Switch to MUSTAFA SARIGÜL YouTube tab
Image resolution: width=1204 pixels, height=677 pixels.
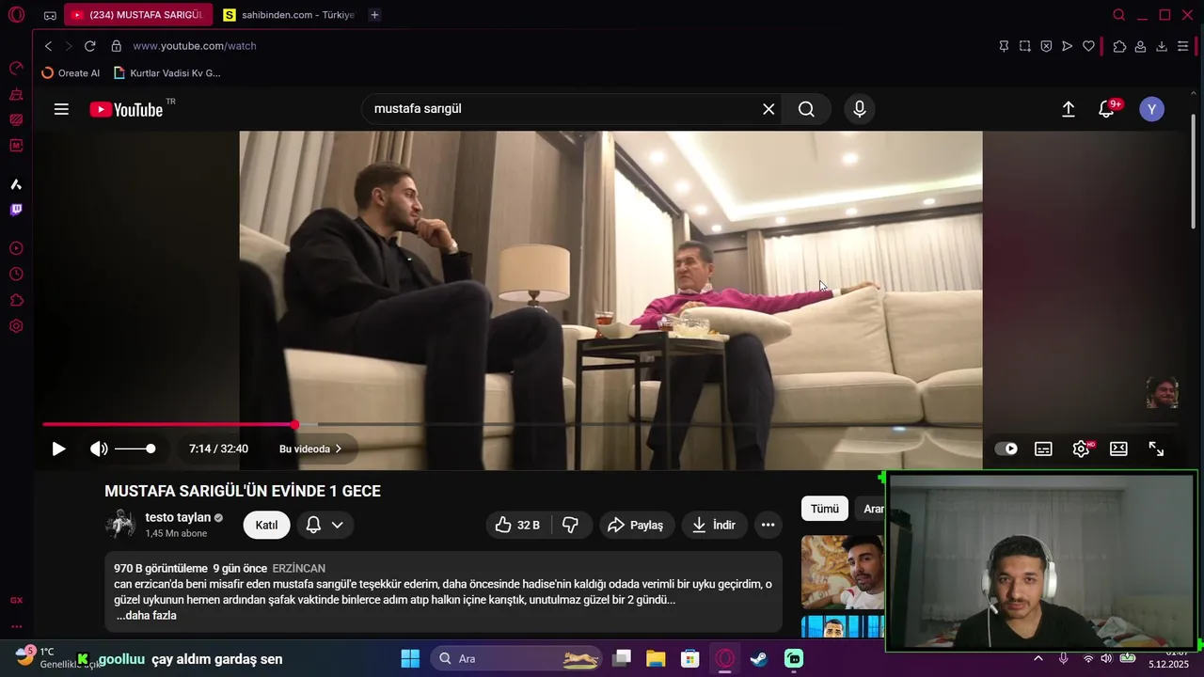[x=137, y=15]
